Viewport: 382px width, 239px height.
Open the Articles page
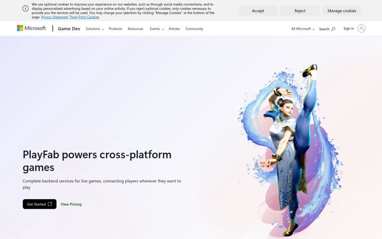(174, 29)
